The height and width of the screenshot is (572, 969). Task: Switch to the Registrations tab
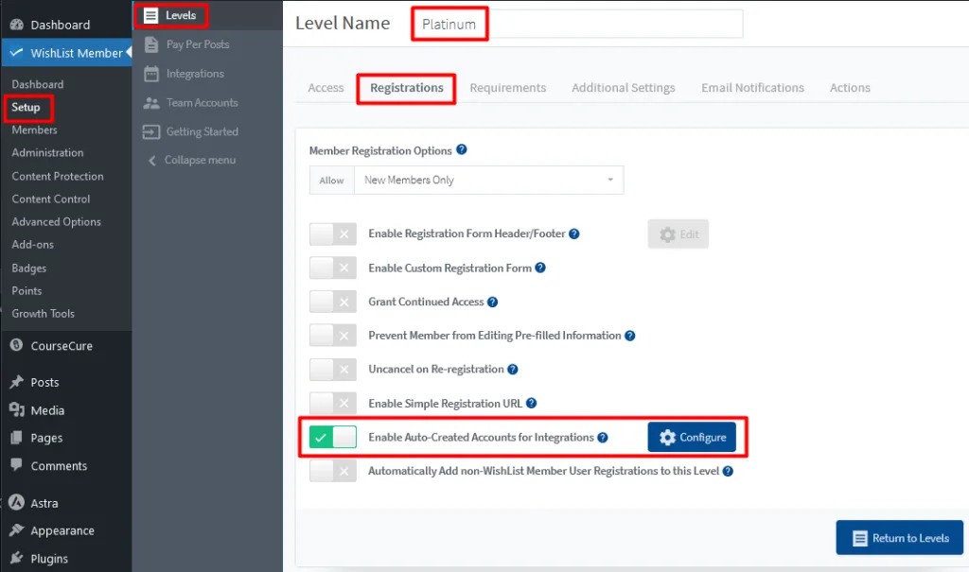coord(407,88)
